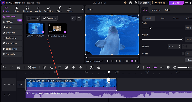Screen dimensions: 192x102
Task: Open the download center icon
Action: click(x=135, y=3)
